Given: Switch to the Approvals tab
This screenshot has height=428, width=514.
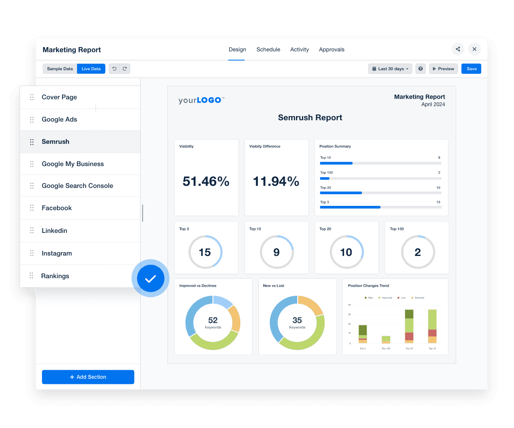Looking at the screenshot, I should tap(332, 50).
